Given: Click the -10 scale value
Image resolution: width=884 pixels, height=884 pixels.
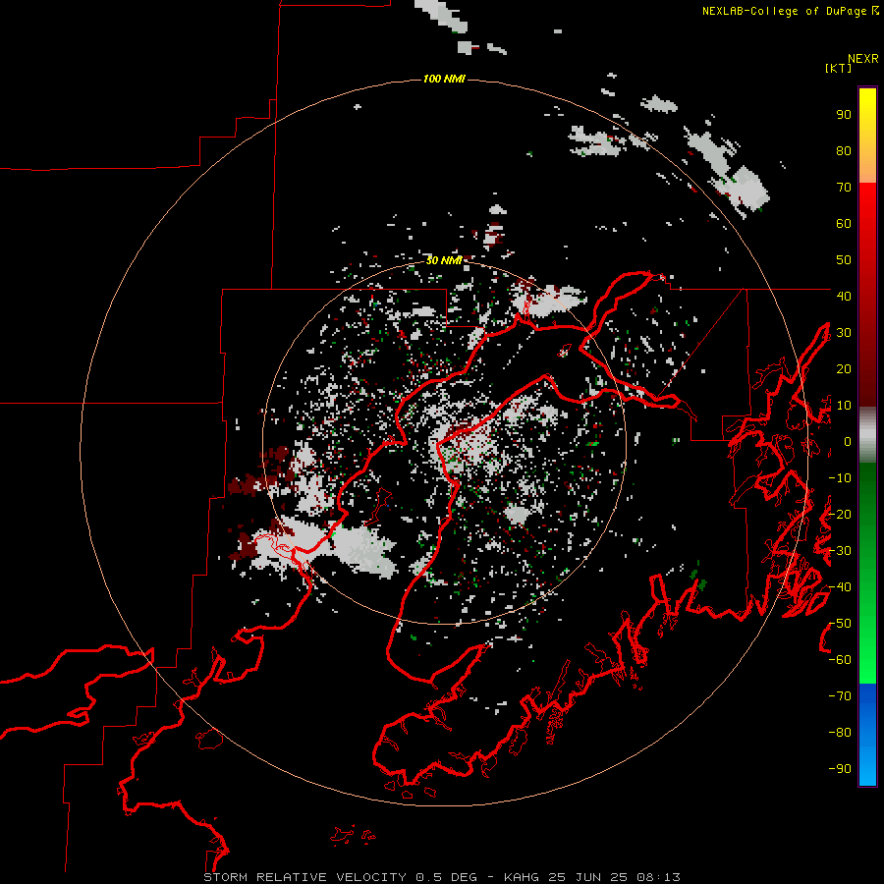Looking at the screenshot, I should click(x=840, y=478).
